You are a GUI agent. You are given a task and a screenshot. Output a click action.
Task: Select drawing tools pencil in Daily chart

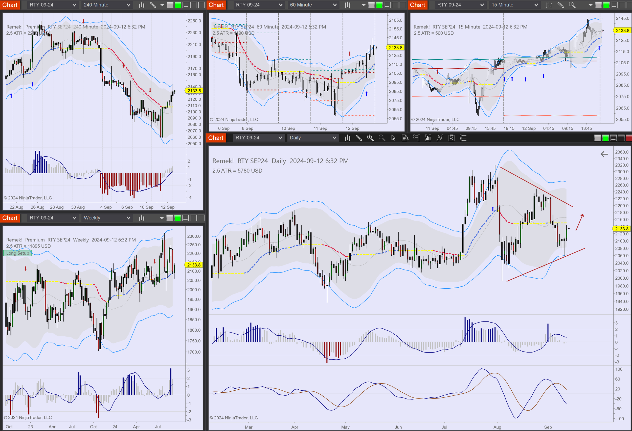(359, 138)
